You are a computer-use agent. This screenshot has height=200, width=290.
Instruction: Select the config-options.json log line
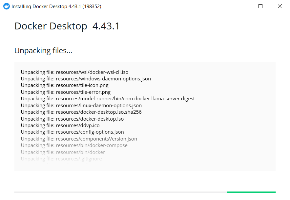click(72, 132)
